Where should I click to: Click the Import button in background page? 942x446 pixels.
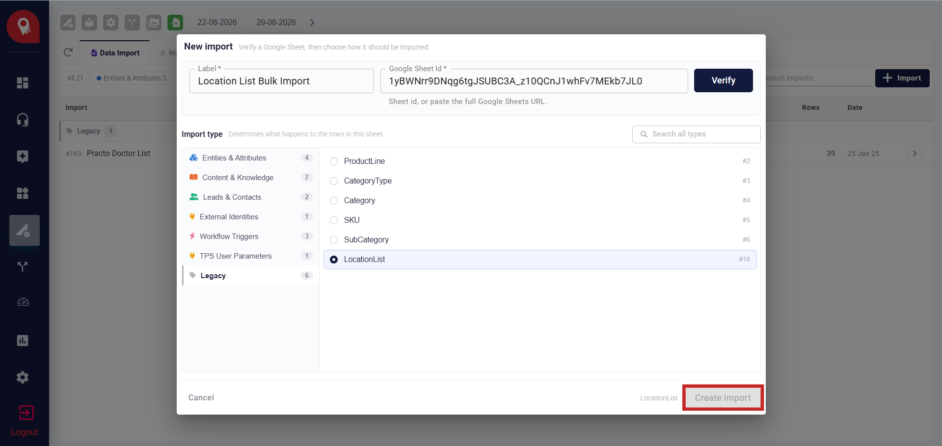[x=902, y=78]
